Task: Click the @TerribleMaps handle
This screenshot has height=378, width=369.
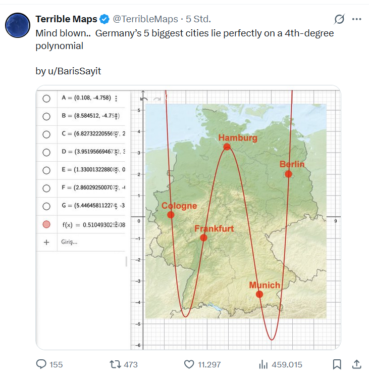Action: click(x=145, y=19)
